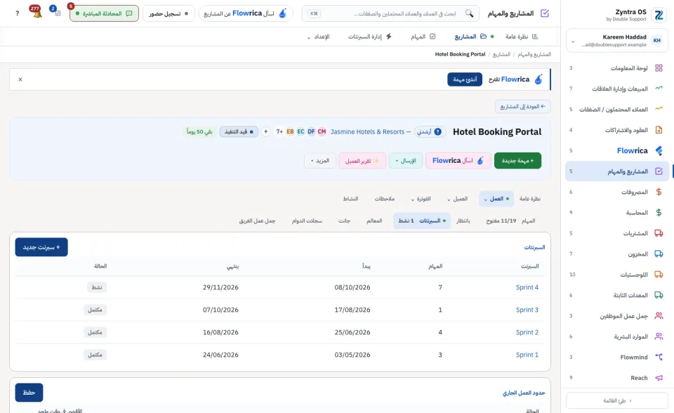674x413 pixels.
Task: Go back via العودة إلى المشاريع
Action: tap(522, 106)
